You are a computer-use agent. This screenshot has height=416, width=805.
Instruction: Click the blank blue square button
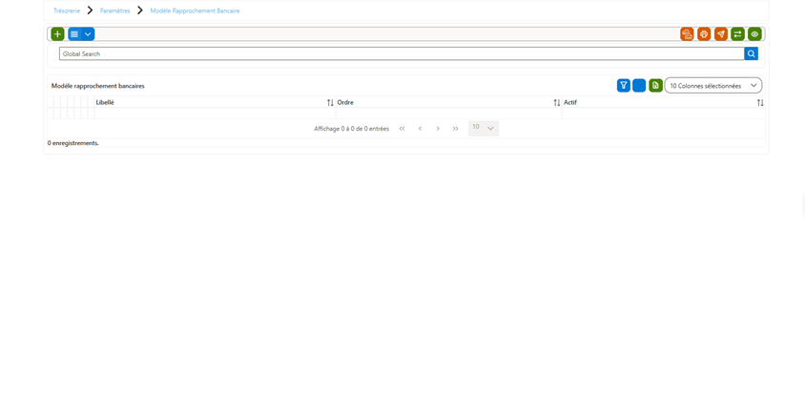pyautogui.click(x=639, y=86)
